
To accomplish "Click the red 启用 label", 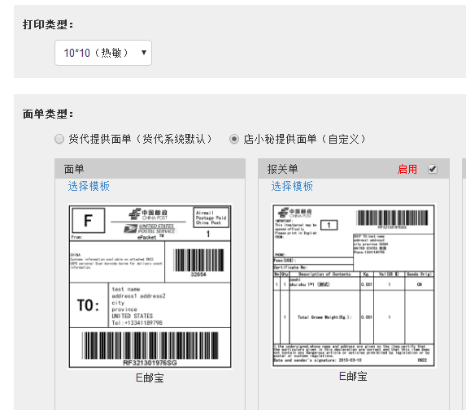I will point(407,169).
